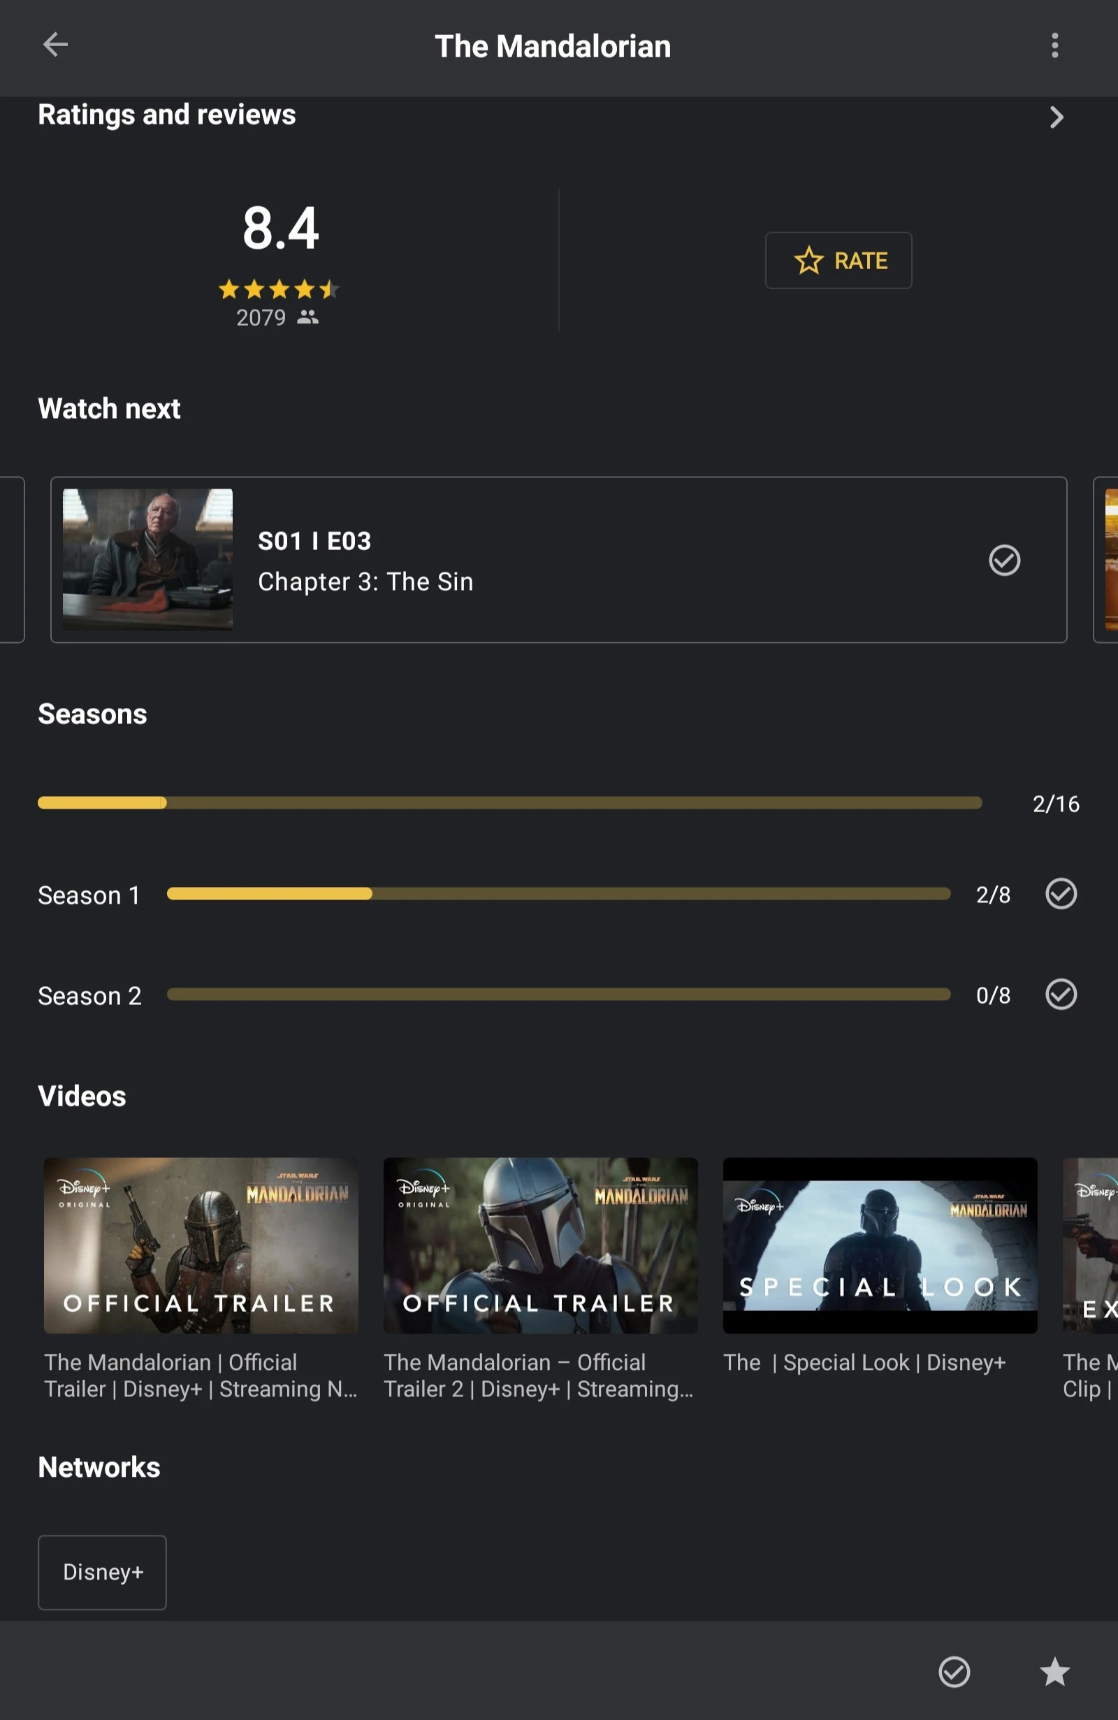
Task: Go back using the arrow icon
Action: 55,45
